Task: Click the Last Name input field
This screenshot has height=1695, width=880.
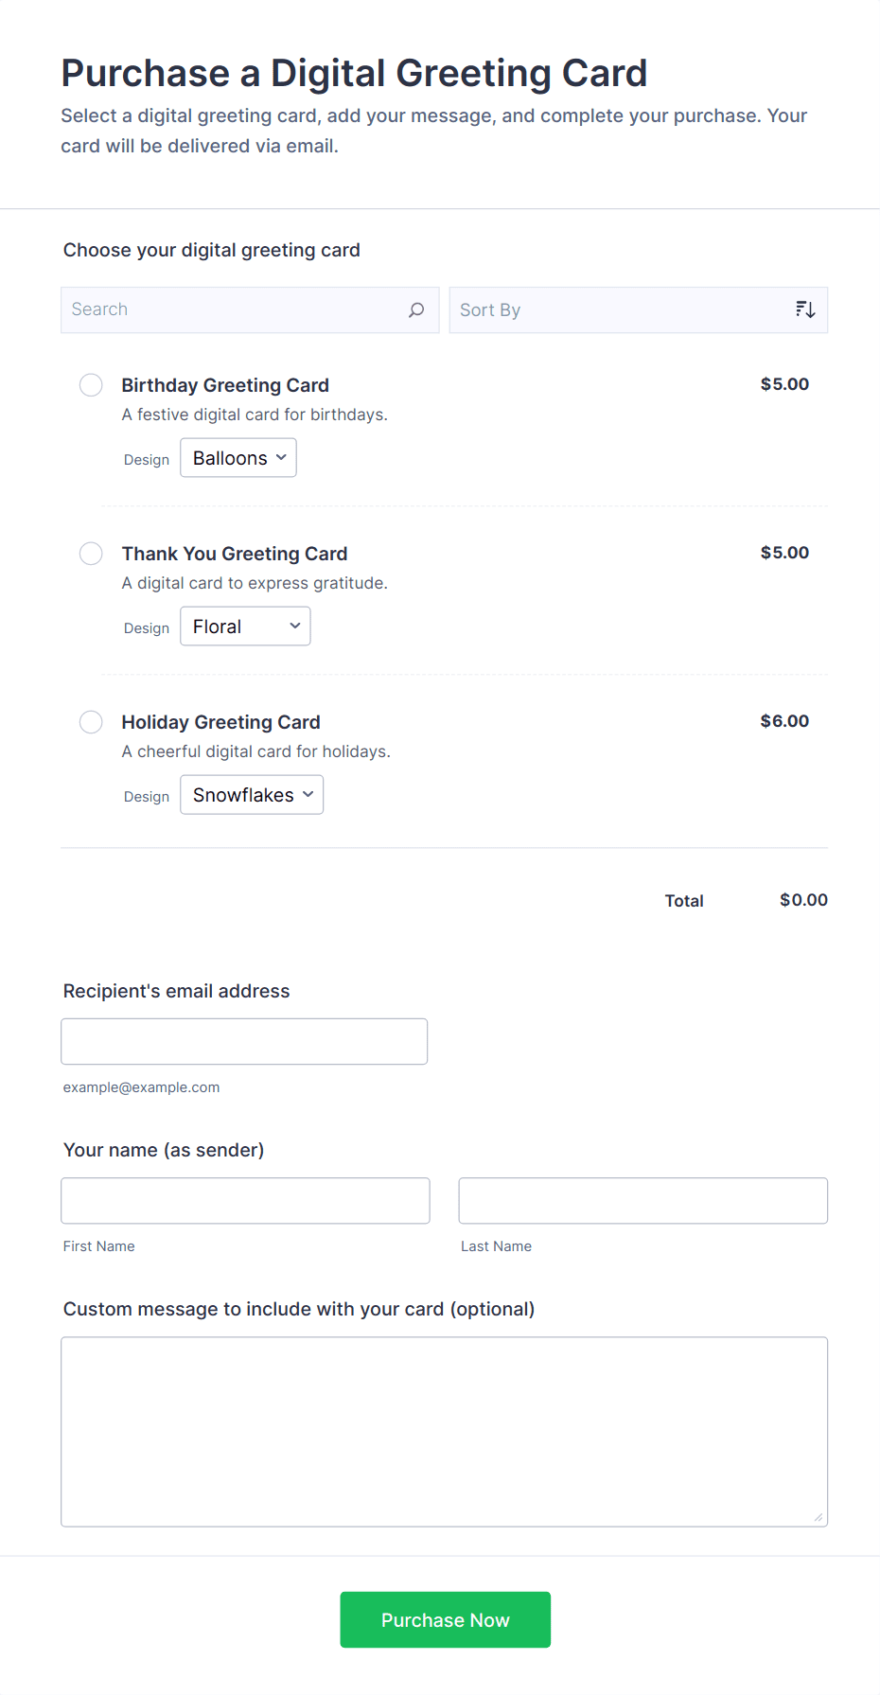Action: point(642,1200)
